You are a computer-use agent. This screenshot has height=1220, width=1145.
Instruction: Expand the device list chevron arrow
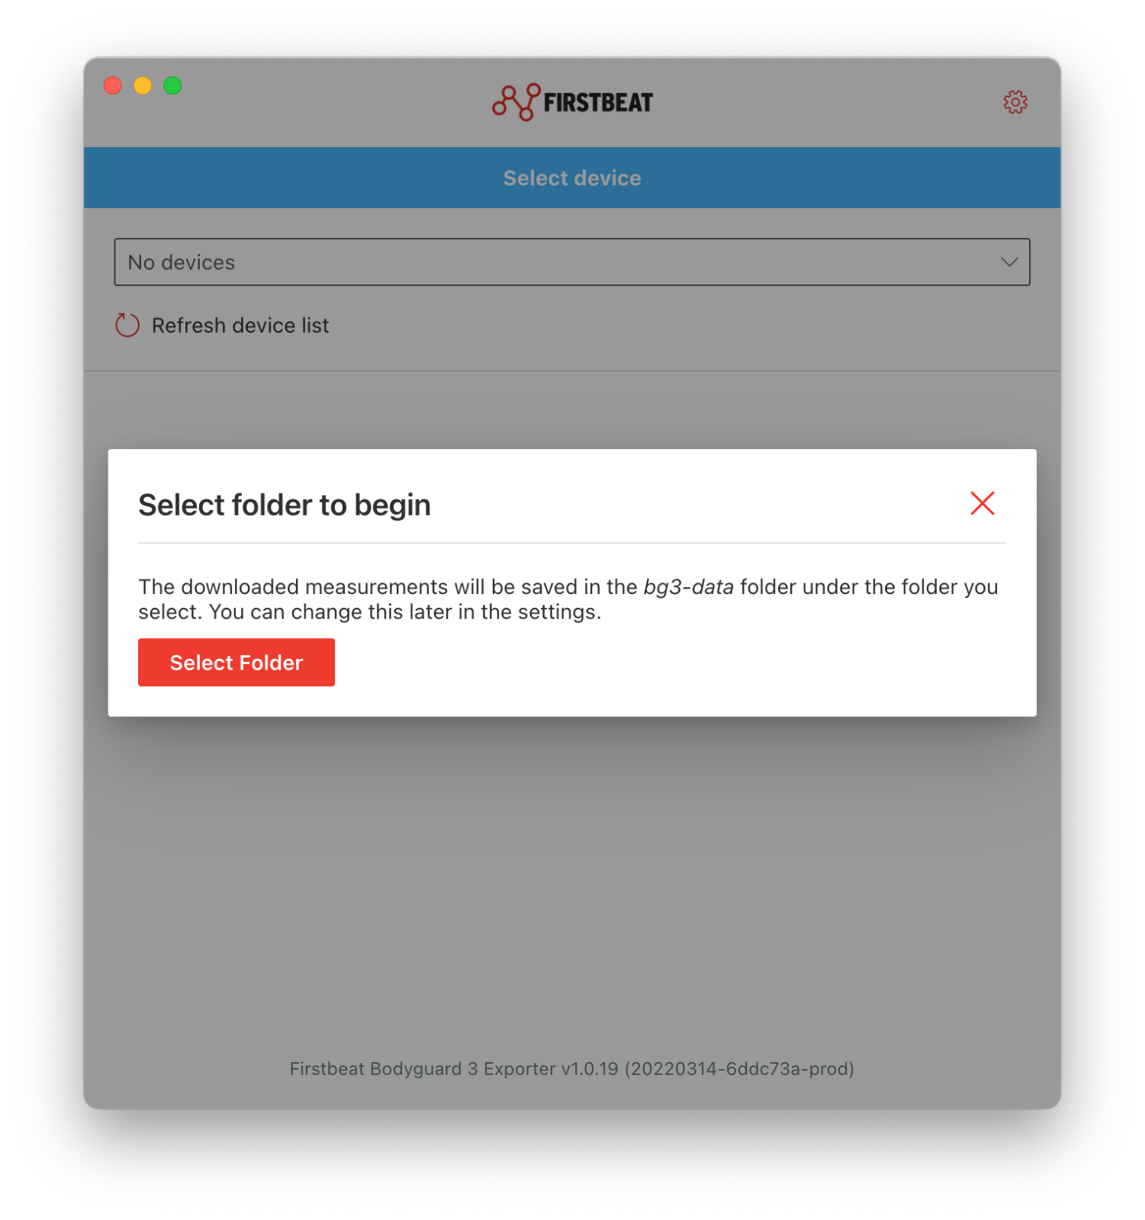pyautogui.click(x=1008, y=262)
